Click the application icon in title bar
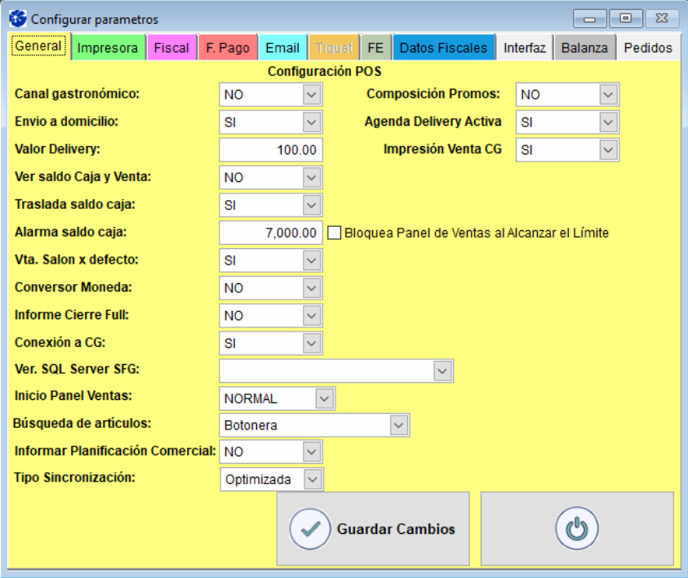 [x=17, y=19]
